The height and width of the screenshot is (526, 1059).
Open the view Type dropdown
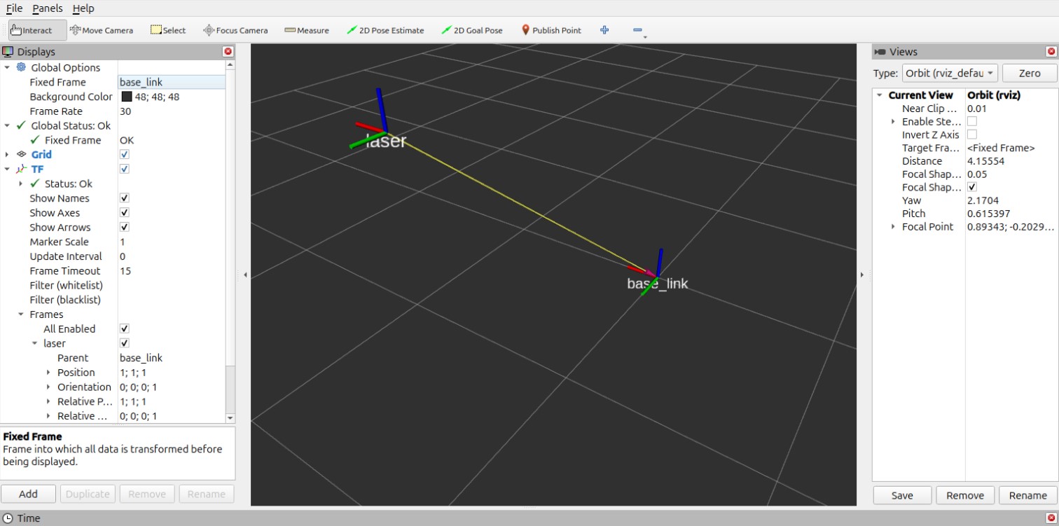pos(949,73)
